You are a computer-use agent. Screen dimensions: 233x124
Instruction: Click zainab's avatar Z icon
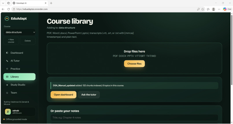pos(8,112)
